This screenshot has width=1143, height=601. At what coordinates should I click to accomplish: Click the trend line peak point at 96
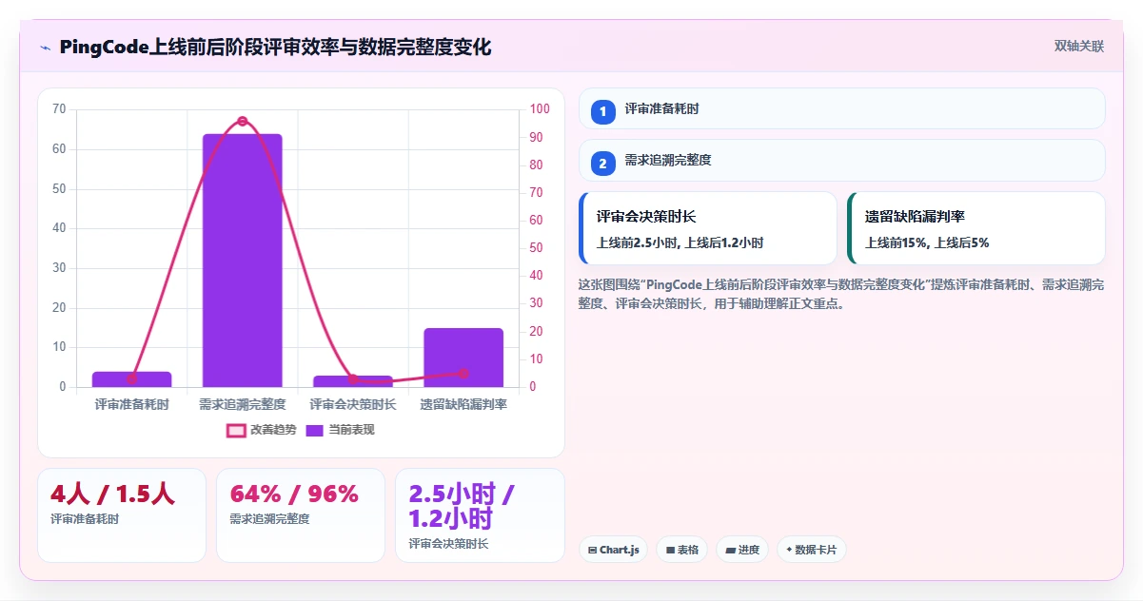coord(243,121)
